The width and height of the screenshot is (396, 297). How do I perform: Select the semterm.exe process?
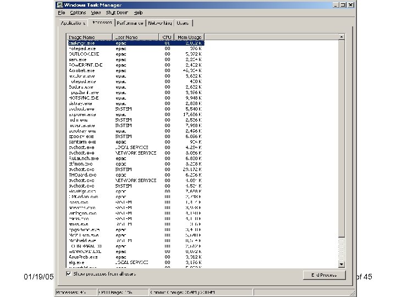[x=136, y=142]
